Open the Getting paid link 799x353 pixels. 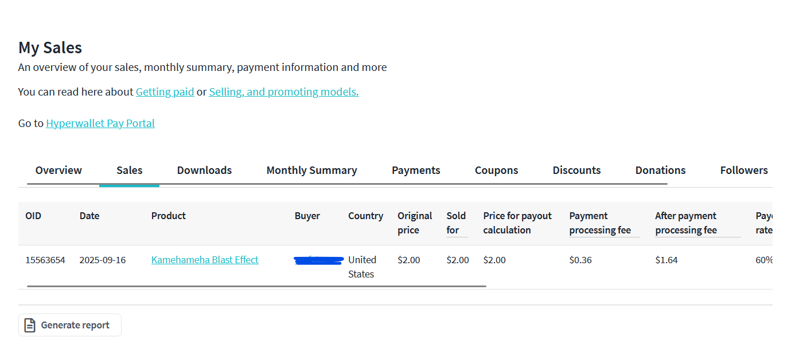coord(165,92)
